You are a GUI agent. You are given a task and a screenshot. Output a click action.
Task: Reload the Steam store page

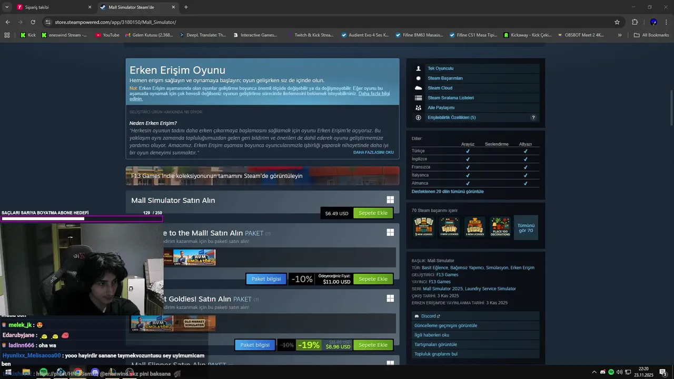[33, 22]
